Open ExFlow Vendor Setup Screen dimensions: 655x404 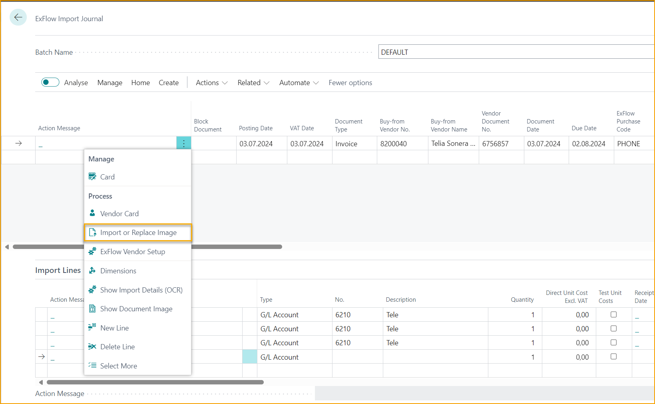132,251
